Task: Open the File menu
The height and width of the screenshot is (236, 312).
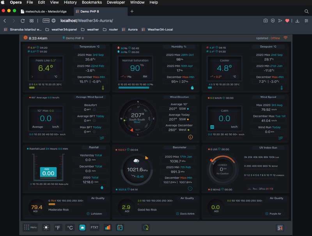Action: pyautogui.click(x=30, y=2)
